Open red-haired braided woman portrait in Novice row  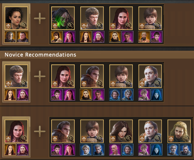coord(150,76)
